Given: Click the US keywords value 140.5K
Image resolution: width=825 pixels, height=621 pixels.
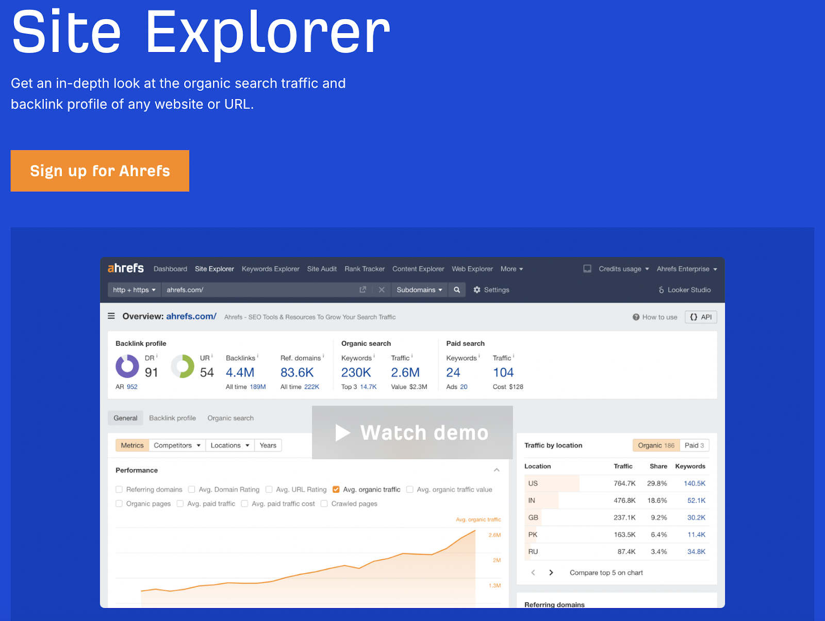Looking at the screenshot, I should coord(695,483).
